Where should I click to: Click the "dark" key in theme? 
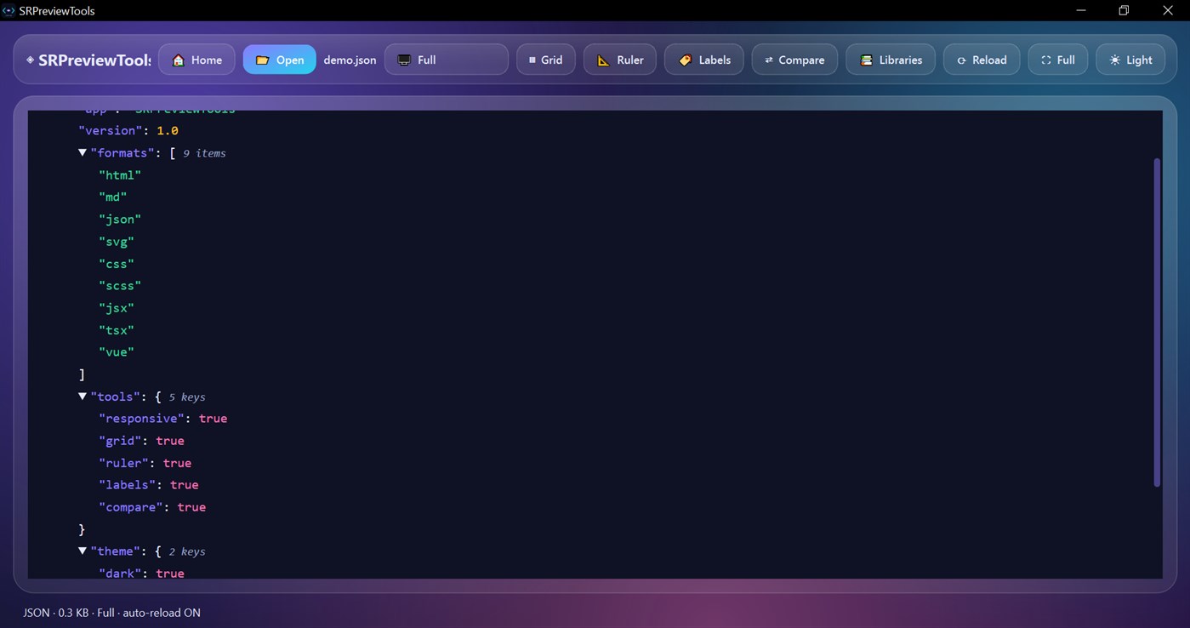(x=120, y=573)
